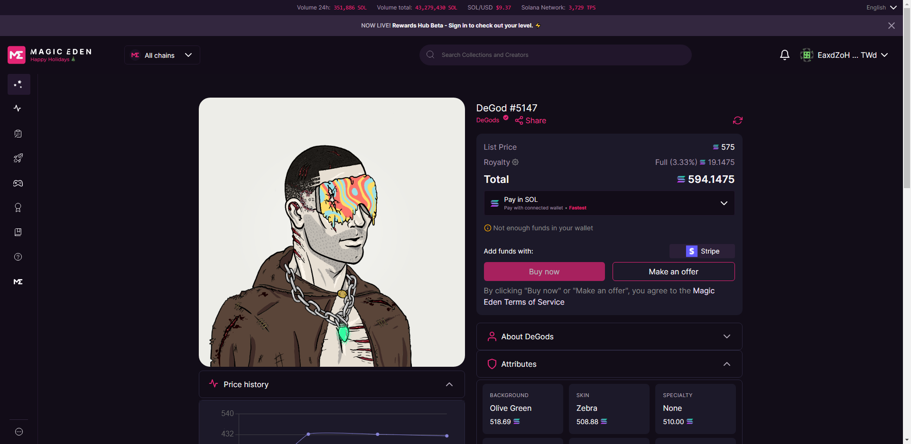Open royalty settings gear icon
Viewport: 911px width, 444px height.
pyautogui.click(x=515, y=162)
